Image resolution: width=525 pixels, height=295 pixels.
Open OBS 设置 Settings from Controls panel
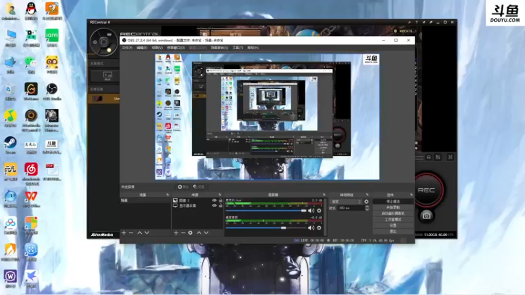393,226
